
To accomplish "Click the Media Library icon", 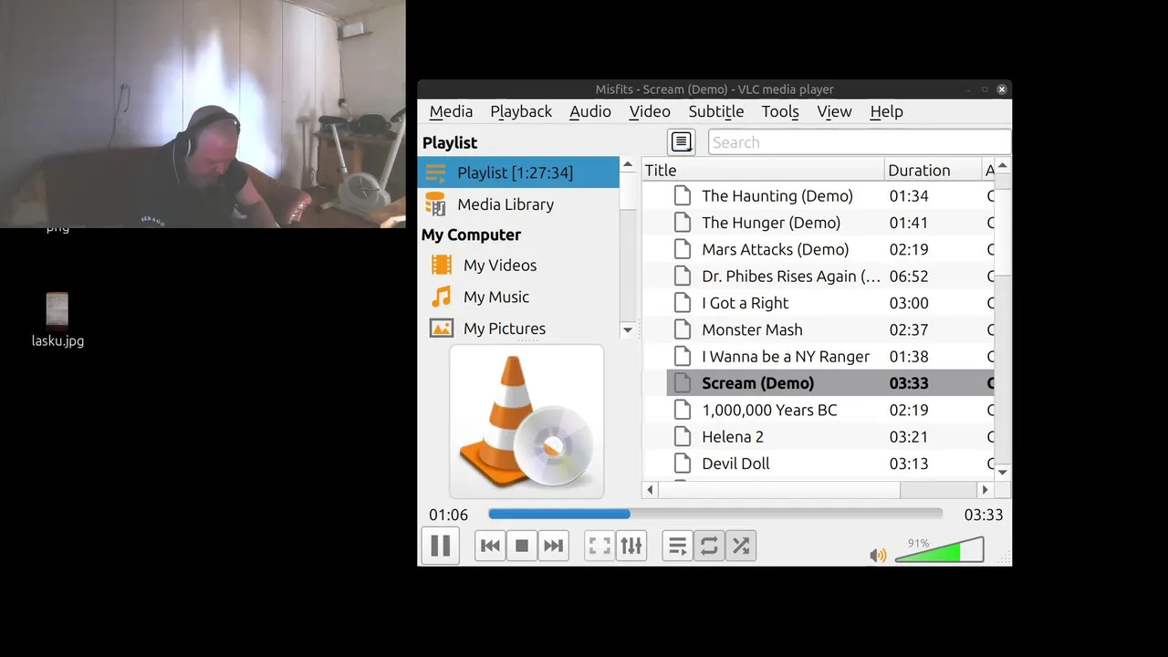I will 435,204.
